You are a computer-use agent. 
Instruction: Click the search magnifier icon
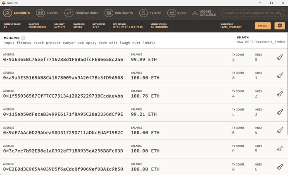(279, 13)
